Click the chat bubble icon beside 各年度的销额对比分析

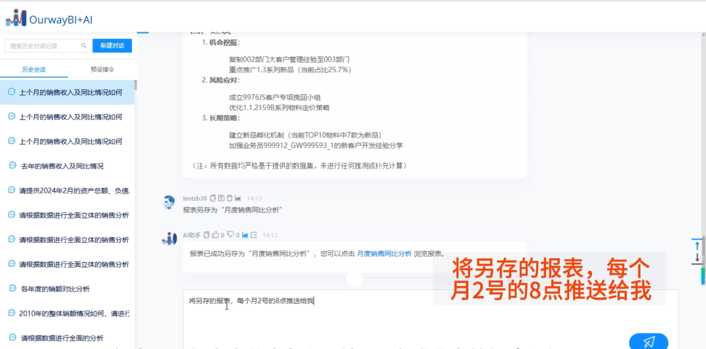coord(12,288)
